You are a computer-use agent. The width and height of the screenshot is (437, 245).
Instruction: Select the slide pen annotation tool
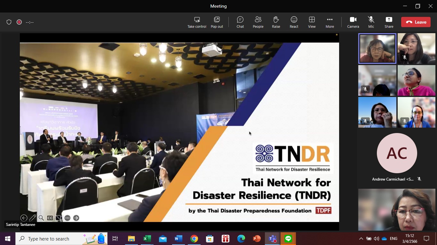tap(33, 218)
